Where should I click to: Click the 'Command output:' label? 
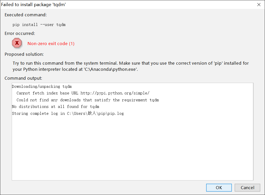(23, 78)
